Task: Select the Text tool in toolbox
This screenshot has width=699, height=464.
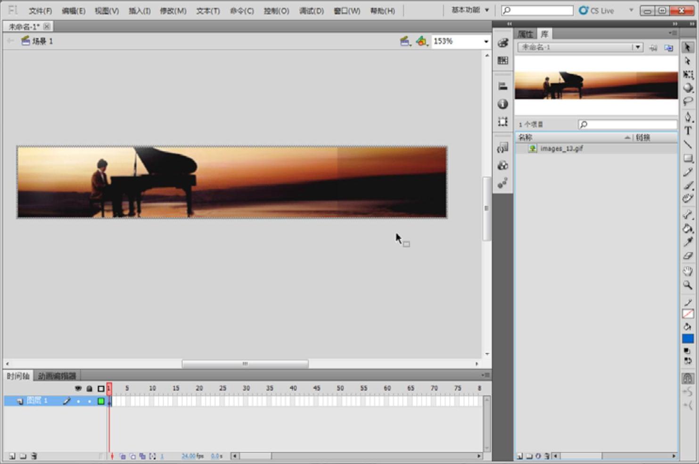Action: (x=688, y=131)
